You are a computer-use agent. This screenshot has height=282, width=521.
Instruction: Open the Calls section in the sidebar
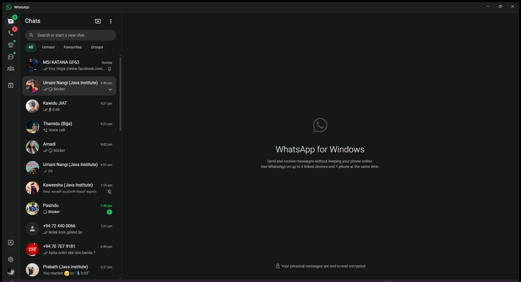pos(11,33)
